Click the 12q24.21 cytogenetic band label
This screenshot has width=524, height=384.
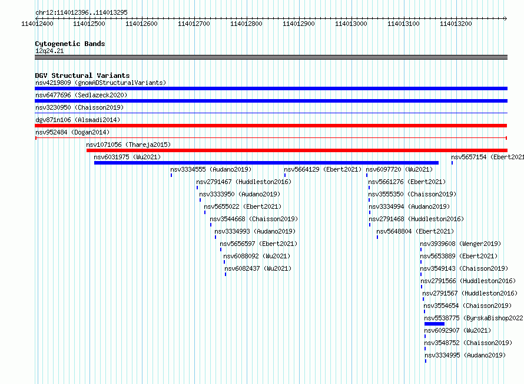pyautogui.click(x=49, y=51)
